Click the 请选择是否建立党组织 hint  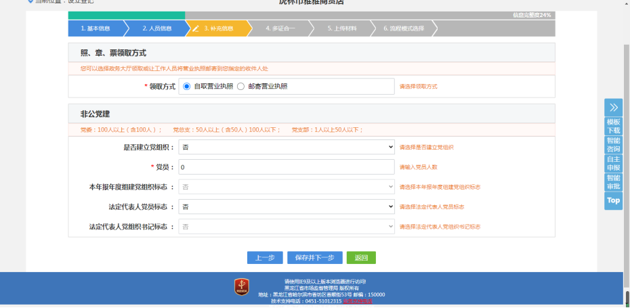pos(426,148)
